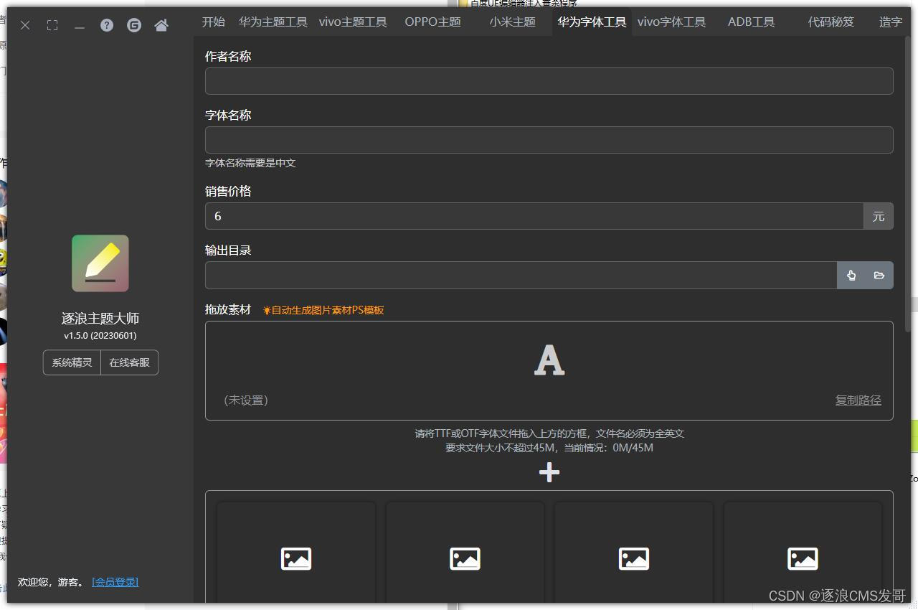The width and height of the screenshot is (918, 610).
Task: Switch to the OPPO主题 tab
Action: 432,22
